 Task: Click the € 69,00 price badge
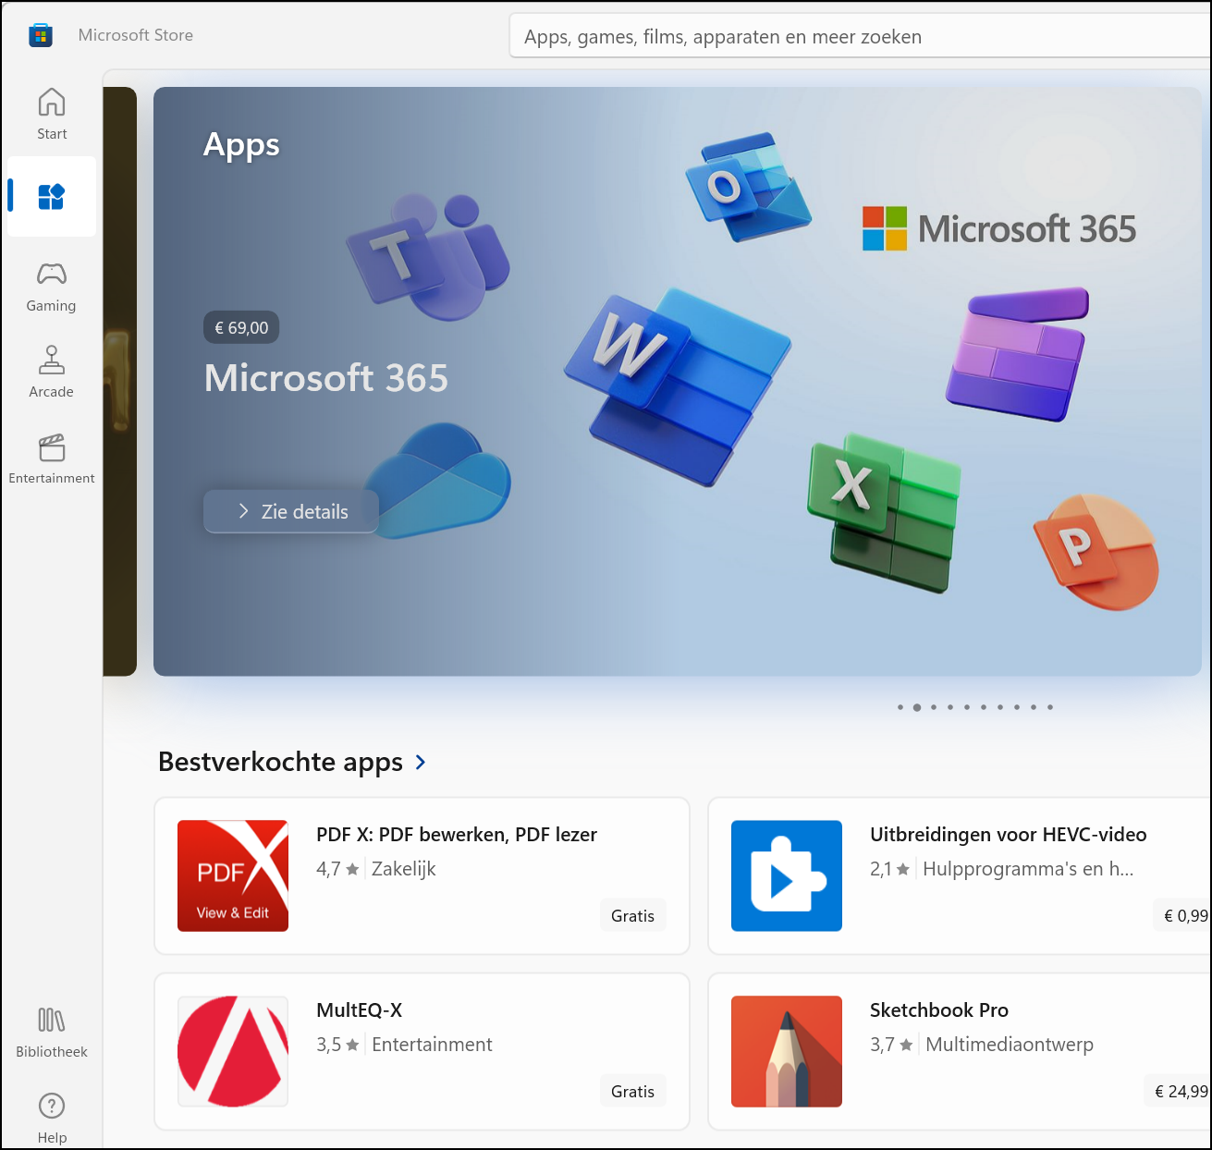coord(241,327)
